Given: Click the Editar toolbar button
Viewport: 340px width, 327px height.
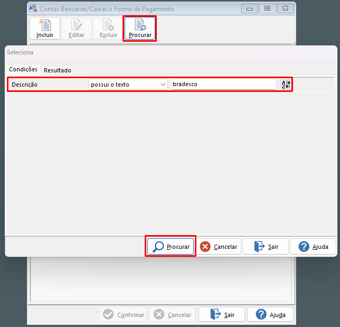Looking at the screenshot, I should click(x=77, y=29).
